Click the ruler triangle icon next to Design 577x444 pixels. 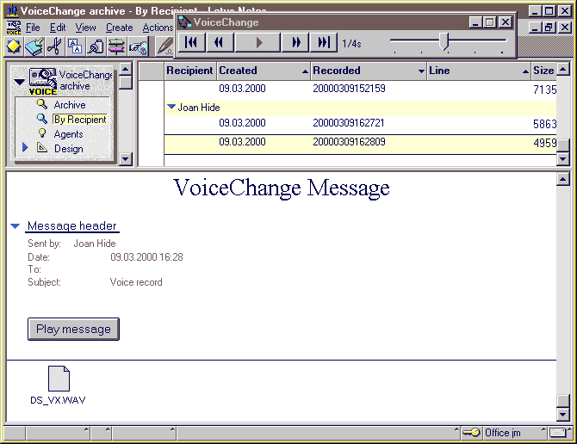(x=42, y=148)
